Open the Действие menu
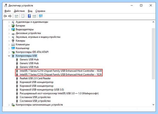Image resolution: width=158 pixels, height=114 pixels. click(x=19, y=11)
